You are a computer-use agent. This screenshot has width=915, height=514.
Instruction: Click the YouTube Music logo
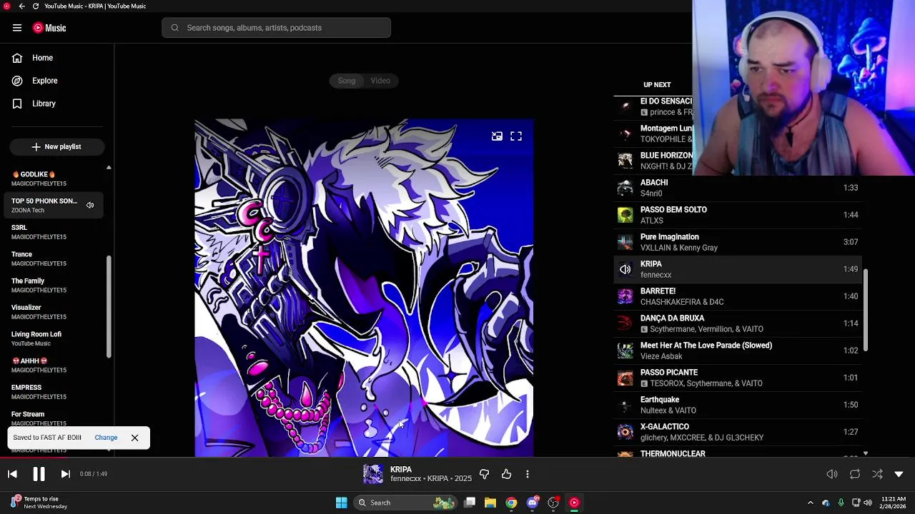[49, 28]
